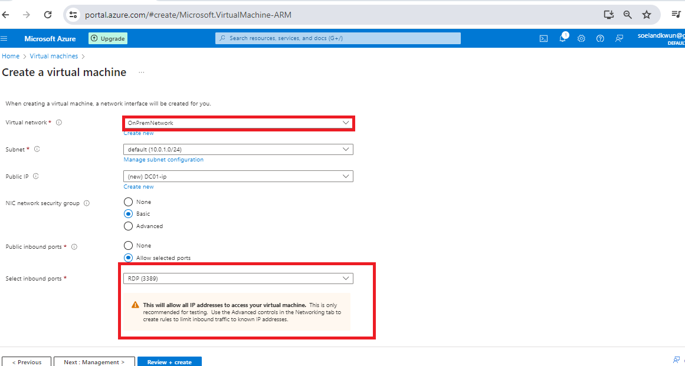Open browser media controls icon
Screen dimensions: 685x366
(x=676, y=15)
